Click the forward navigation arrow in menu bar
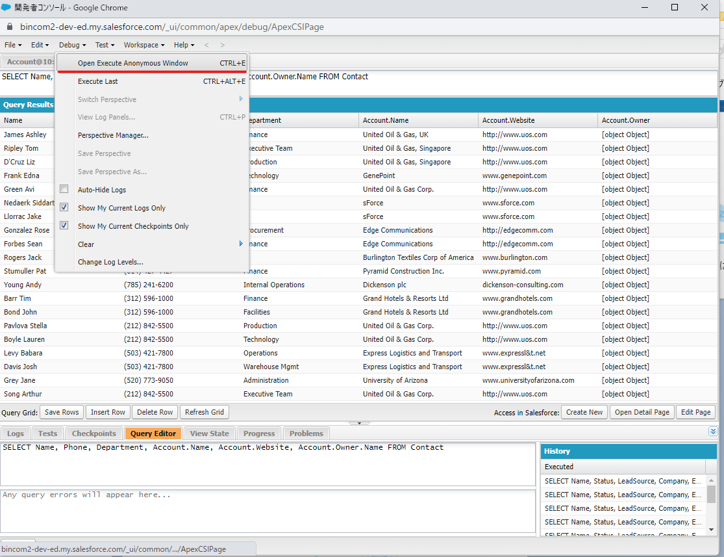 pyautogui.click(x=221, y=45)
